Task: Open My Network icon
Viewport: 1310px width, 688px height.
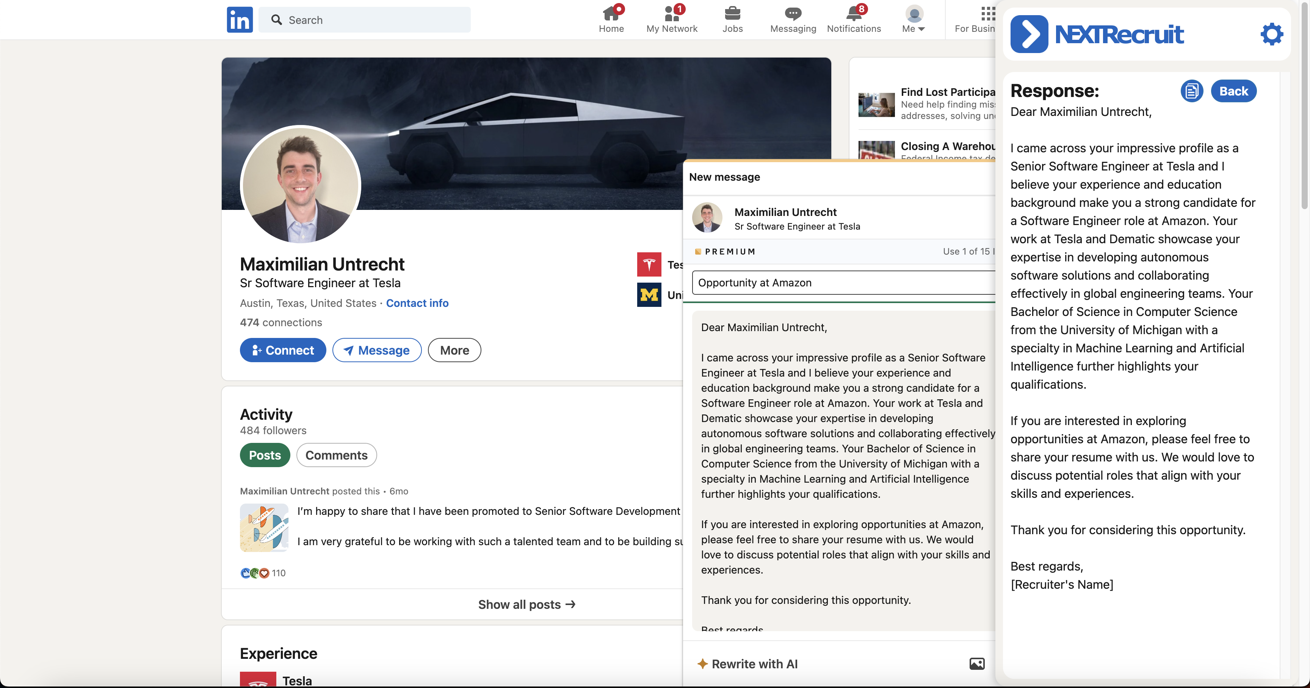Action: (672, 13)
